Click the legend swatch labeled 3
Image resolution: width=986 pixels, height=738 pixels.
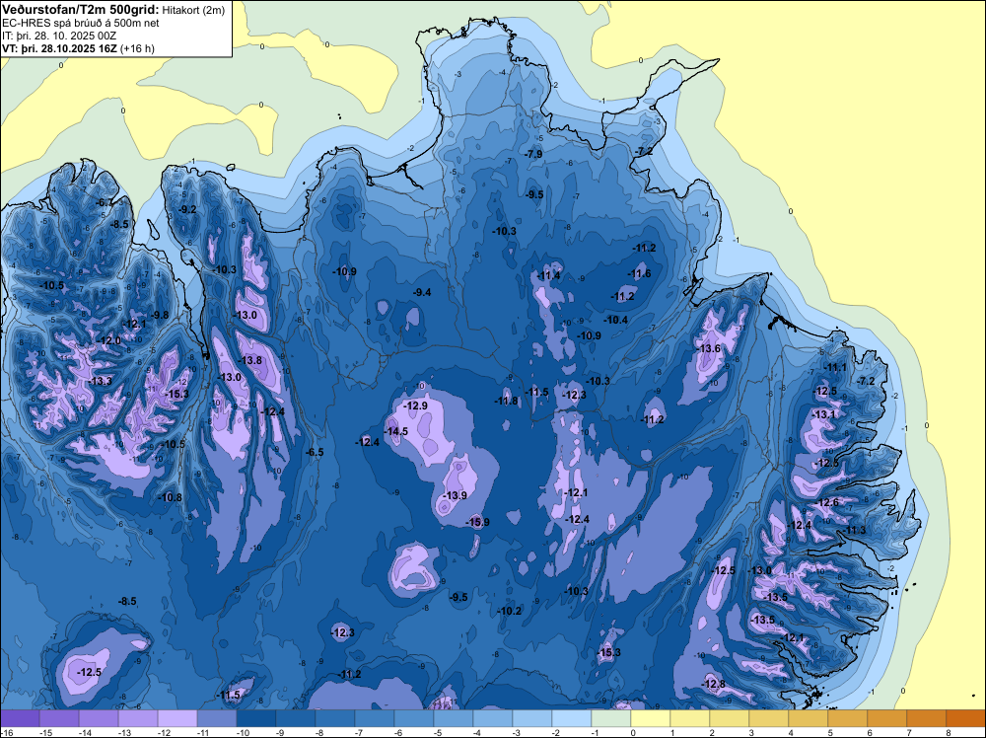point(768,718)
